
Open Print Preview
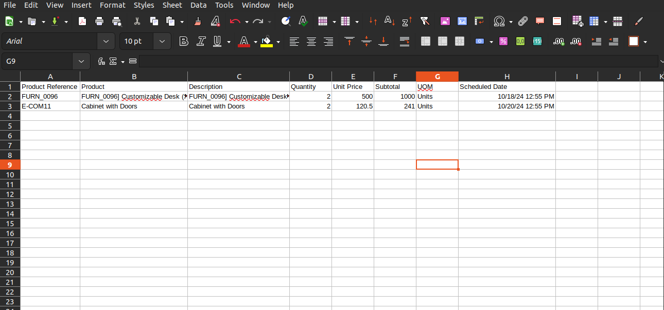[117, 22]
